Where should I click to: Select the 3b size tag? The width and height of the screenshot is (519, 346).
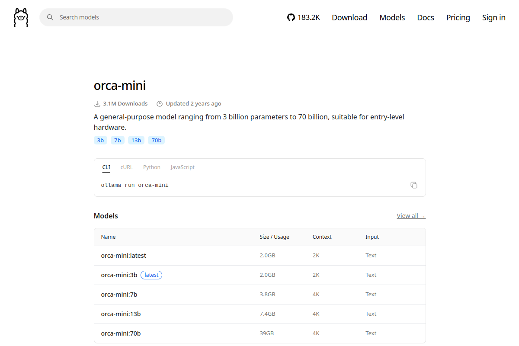pyautogui.click(x=100, y=140)
